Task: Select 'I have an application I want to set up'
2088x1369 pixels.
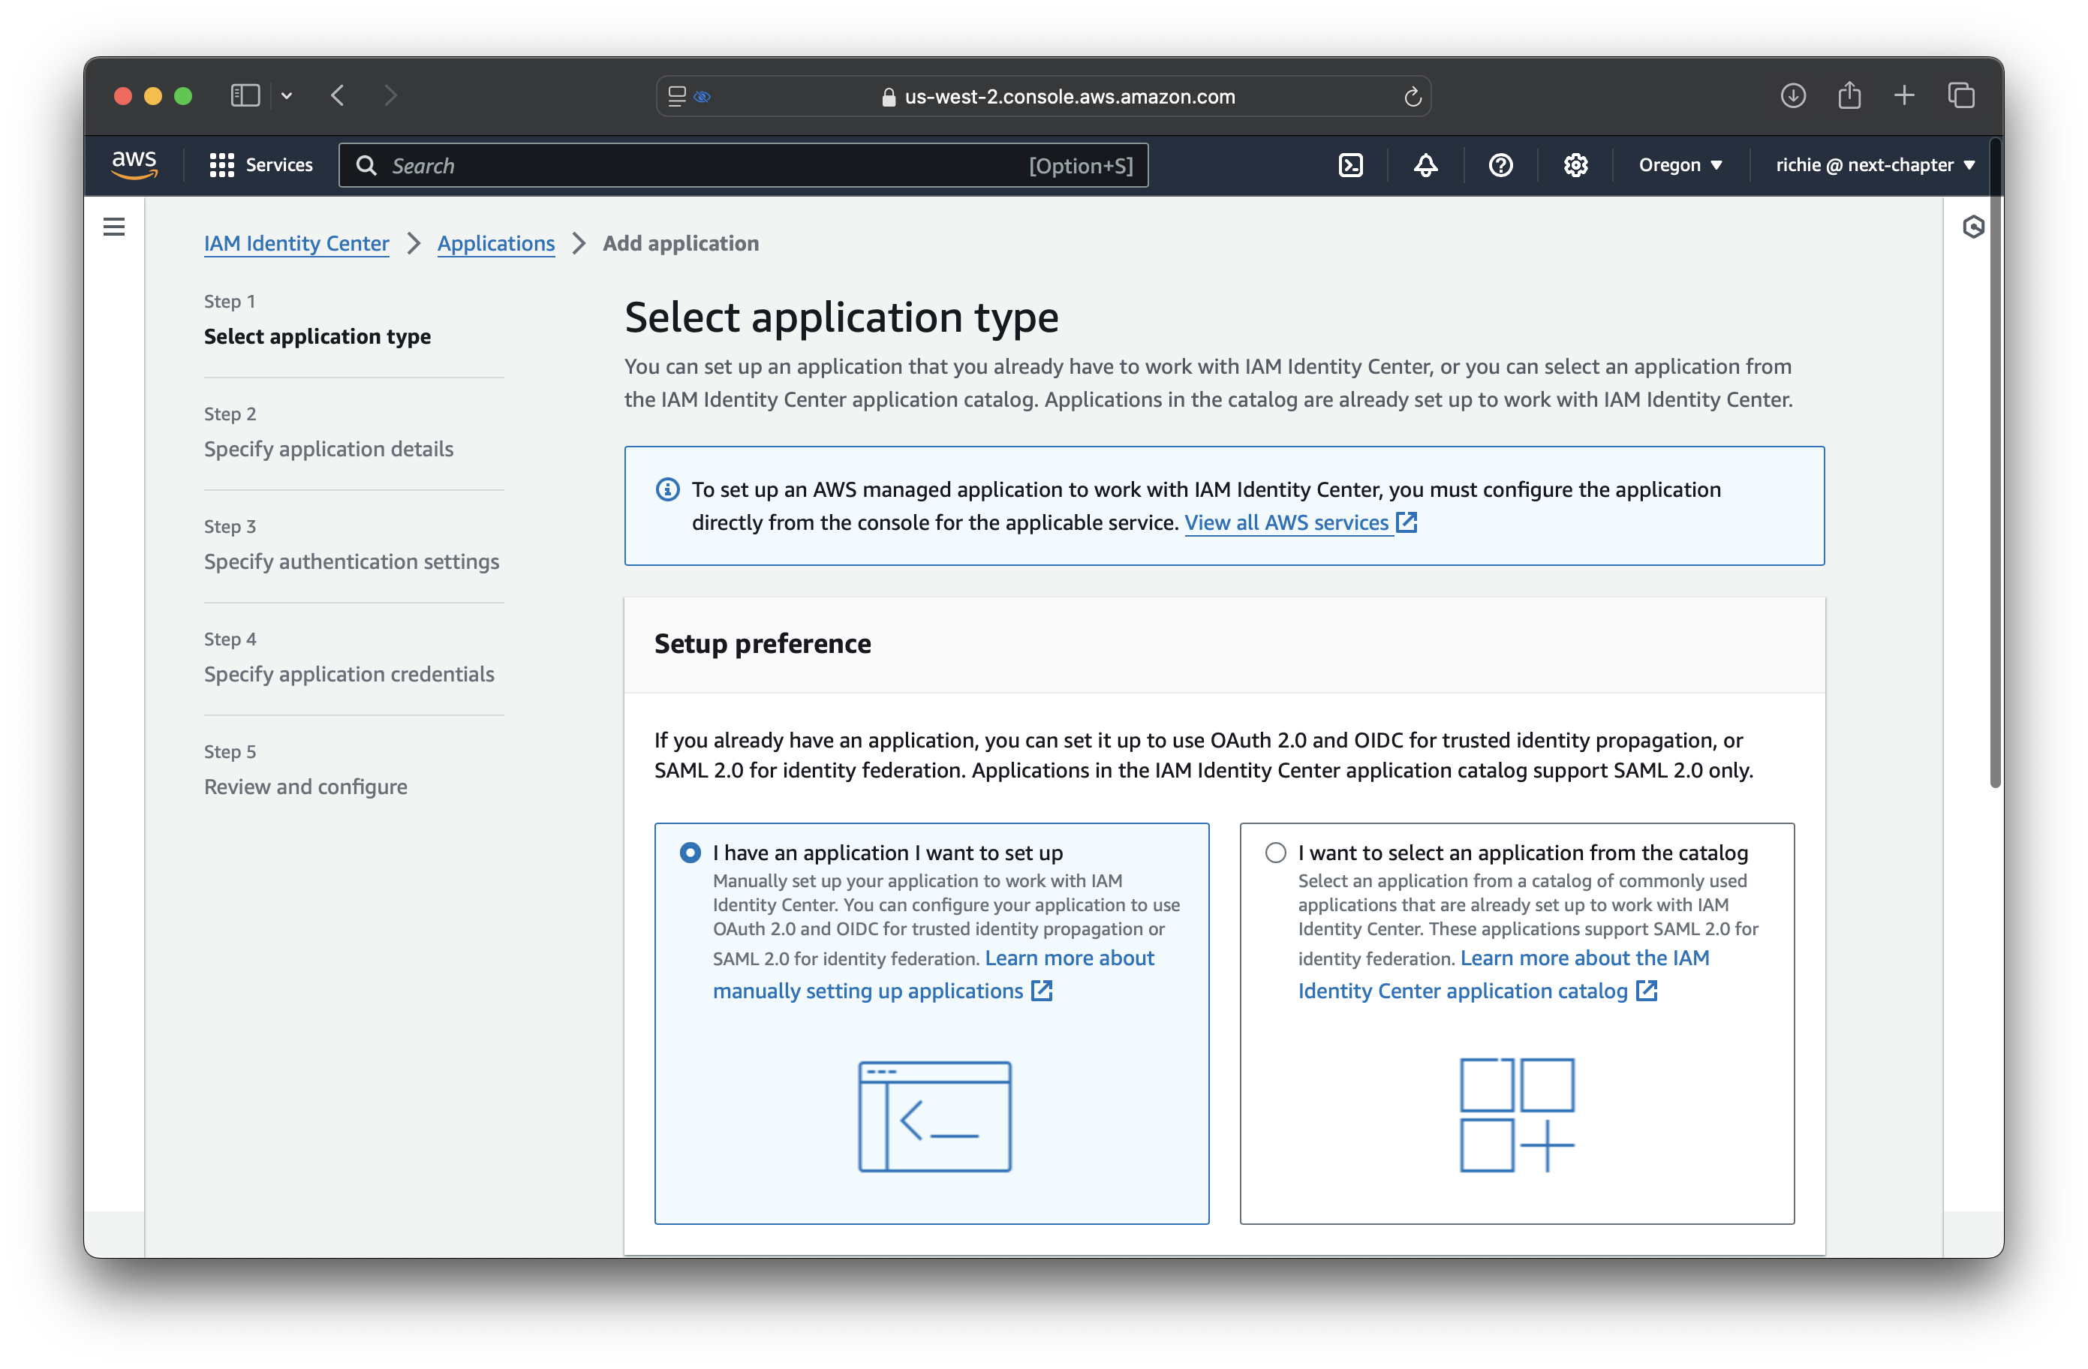Action: (x=690, y=853)
